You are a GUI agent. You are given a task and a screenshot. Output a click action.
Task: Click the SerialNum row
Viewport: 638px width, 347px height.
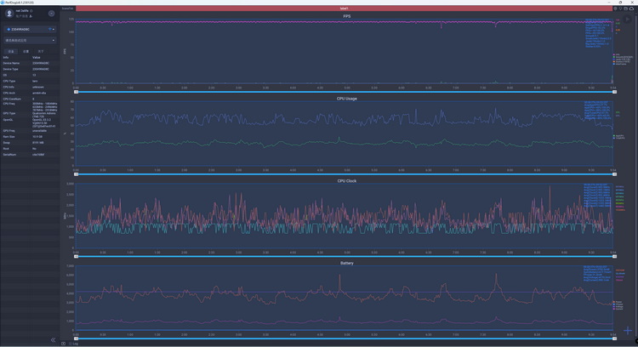coord(30,155)
